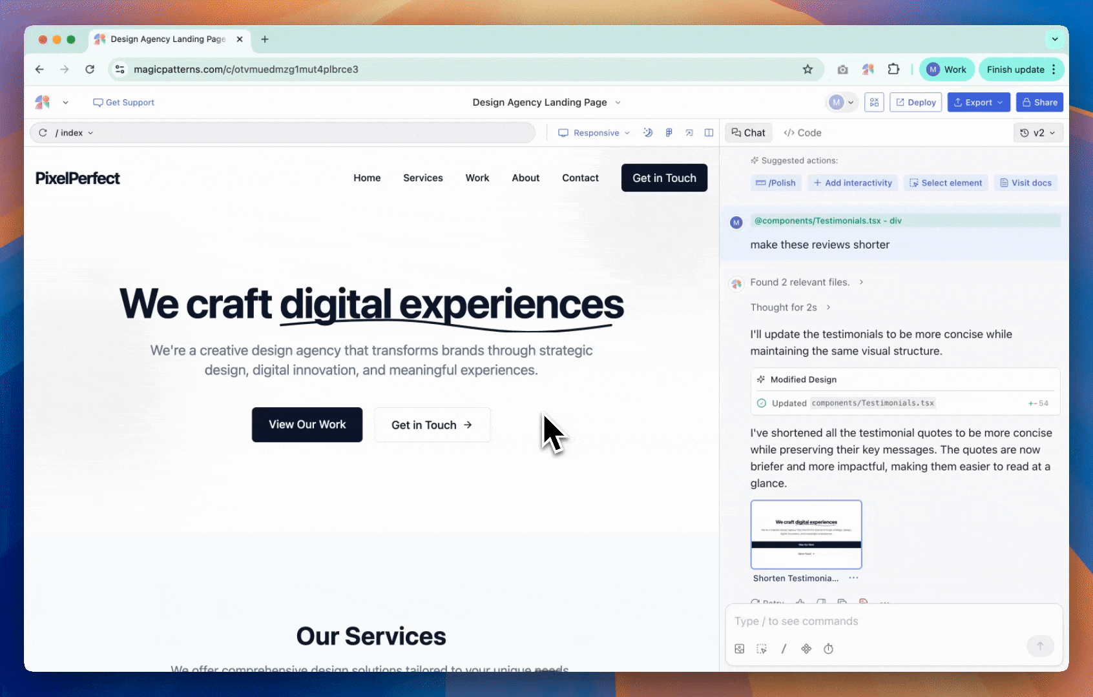Image resolution: width=1093 pixels, height=697 pixels.
Task: Click the components icon in chat input
Action: coord(806,649)
